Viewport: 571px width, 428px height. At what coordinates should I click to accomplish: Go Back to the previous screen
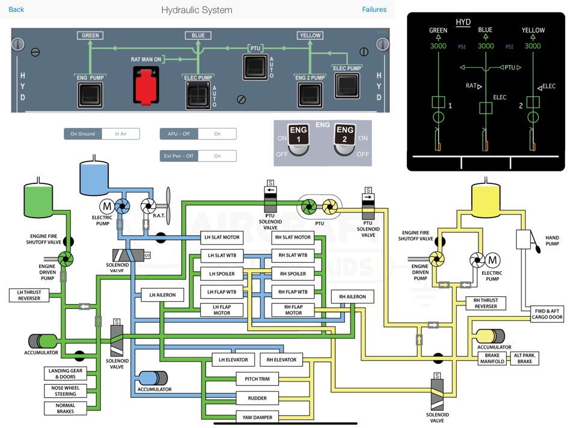[x=16, y=9]
